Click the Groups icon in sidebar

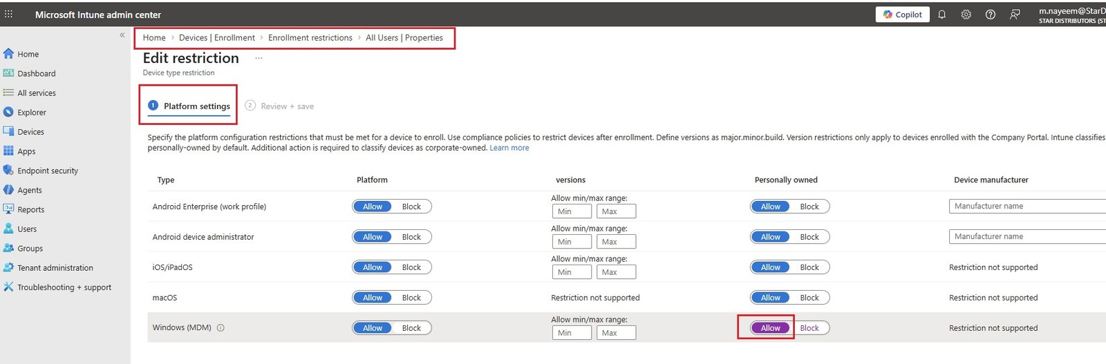pos(8,247)
